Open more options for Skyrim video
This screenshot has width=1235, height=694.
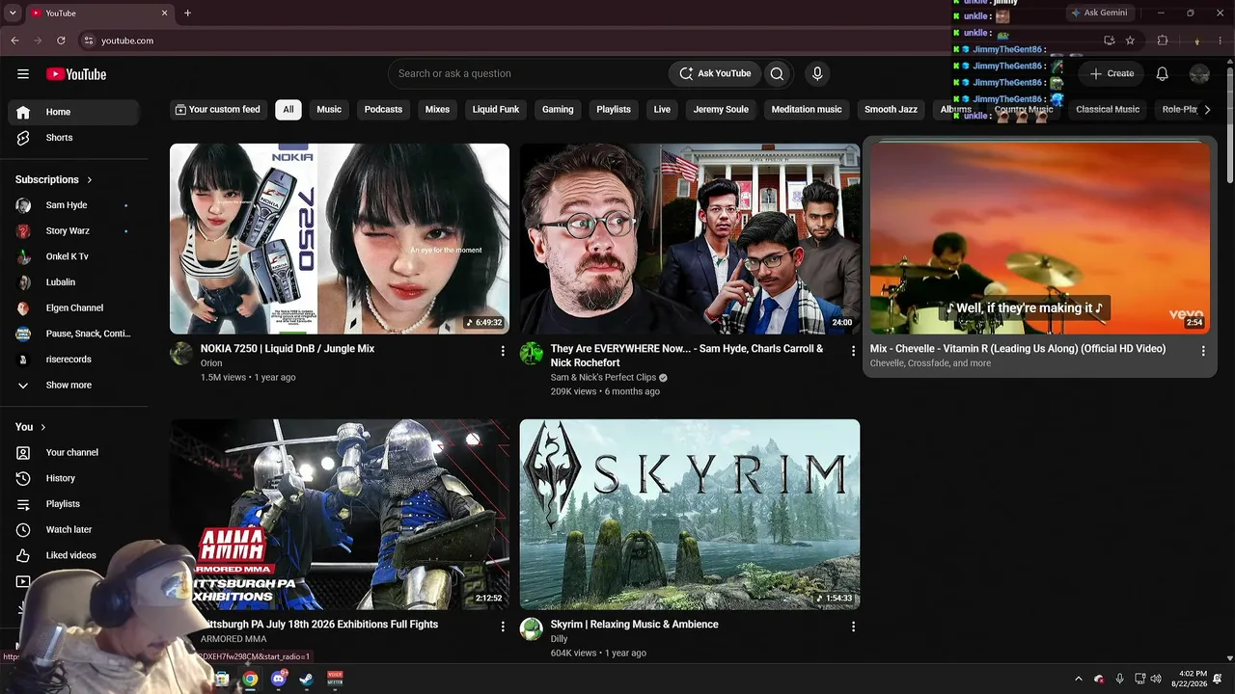point(853,627)
